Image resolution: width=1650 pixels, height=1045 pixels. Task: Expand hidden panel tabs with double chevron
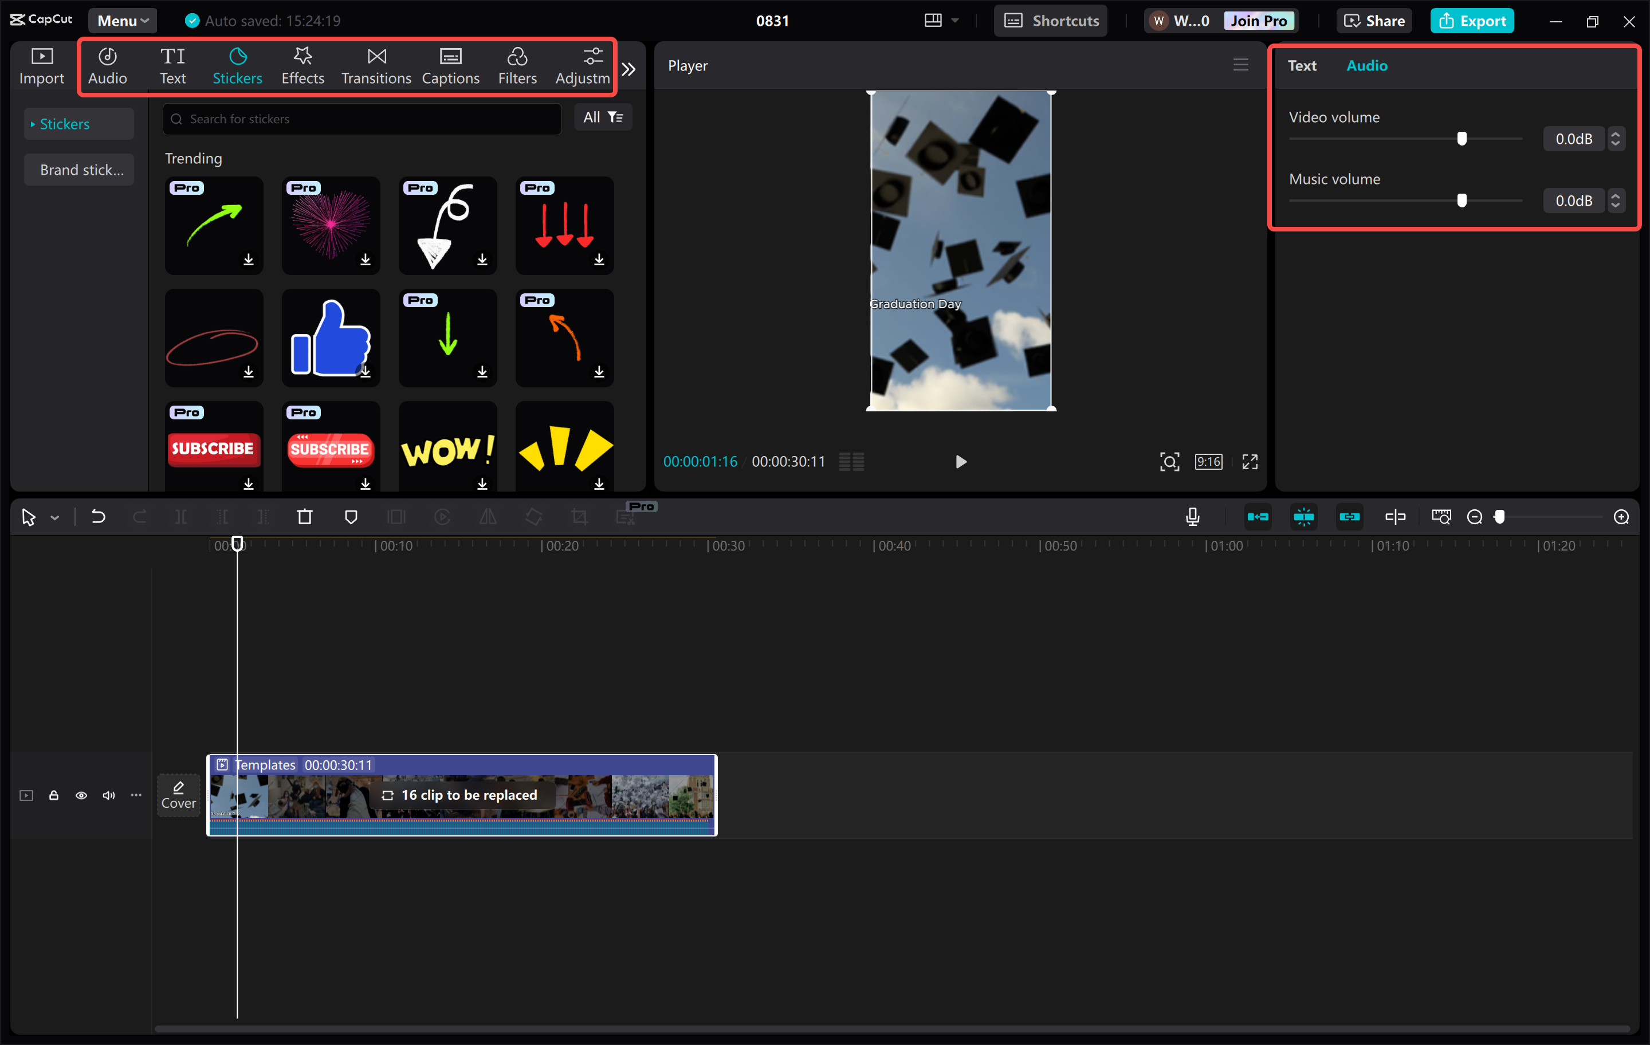pyautogui.click(x=628, y=68)
